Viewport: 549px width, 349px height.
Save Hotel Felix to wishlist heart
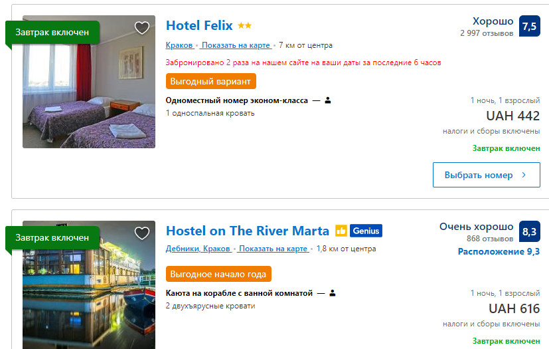pyautogui.click(x=141, y=28)
